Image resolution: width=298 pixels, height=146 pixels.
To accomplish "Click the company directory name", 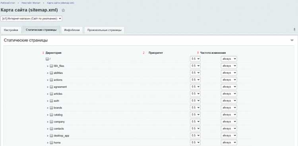I will 59,122.
